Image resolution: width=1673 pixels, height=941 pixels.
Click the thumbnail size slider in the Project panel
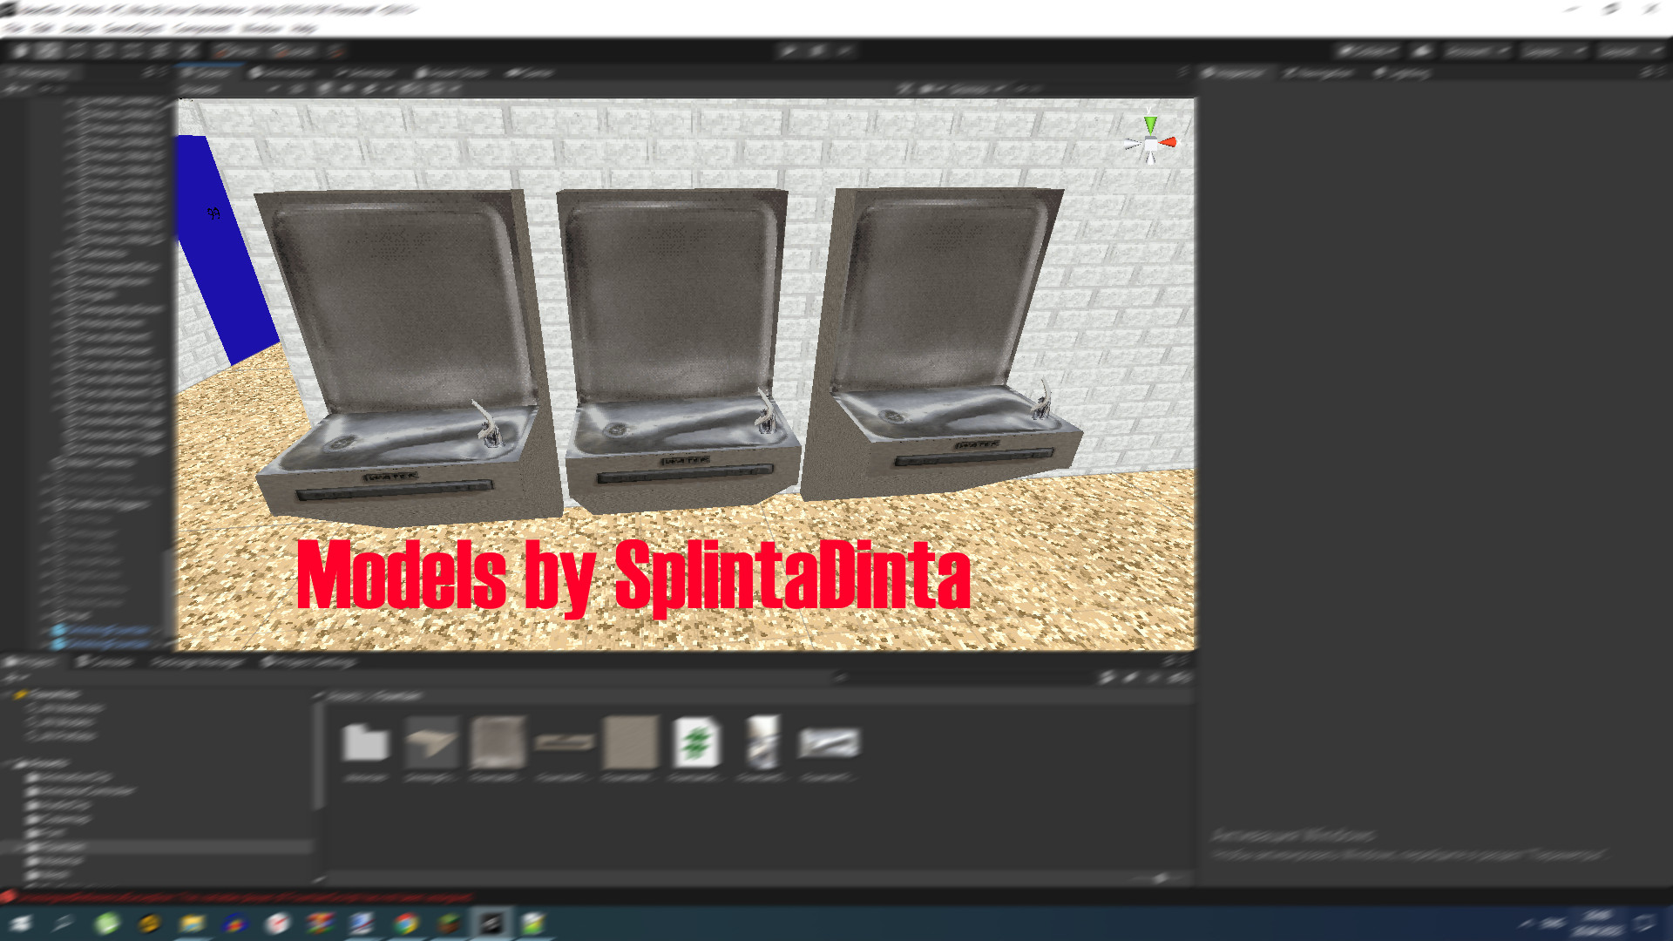(1159, 878)
